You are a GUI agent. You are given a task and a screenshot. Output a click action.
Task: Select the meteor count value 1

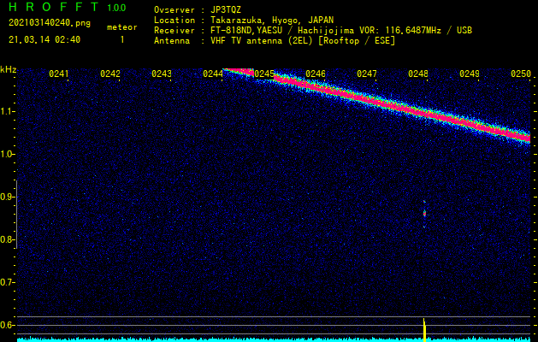pos(121,39)
